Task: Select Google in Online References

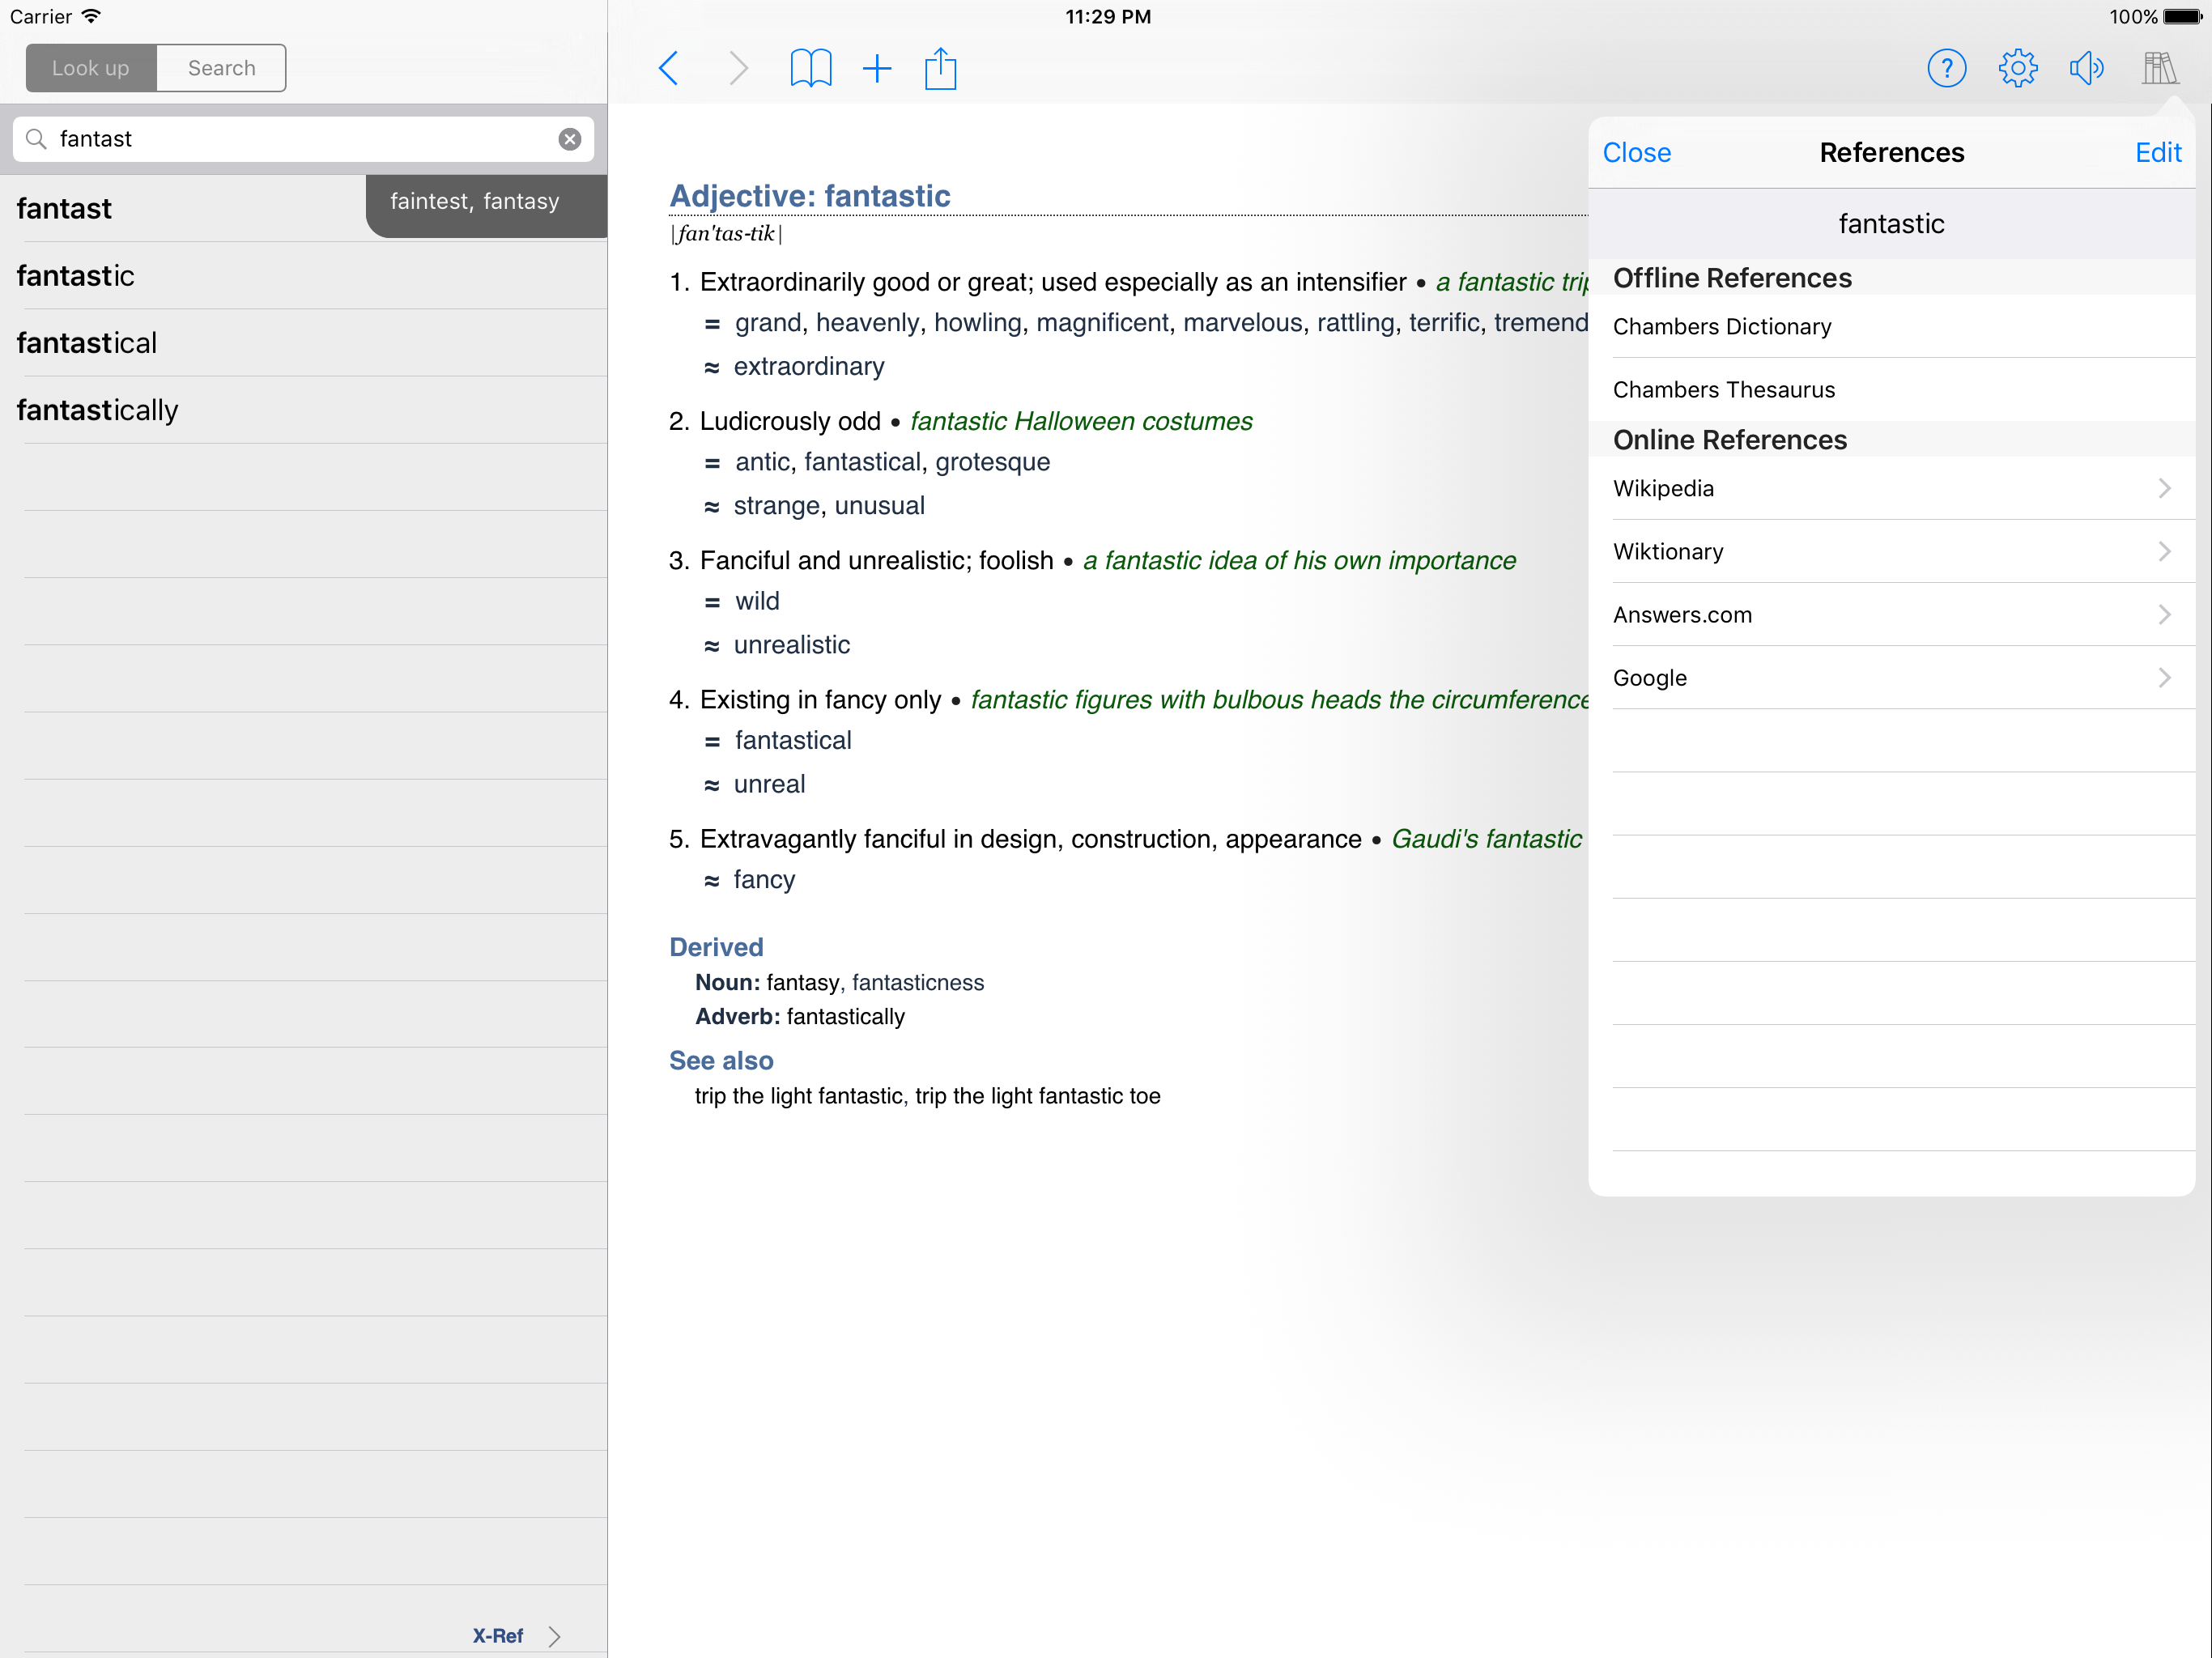Action: tap(1890, 678)
